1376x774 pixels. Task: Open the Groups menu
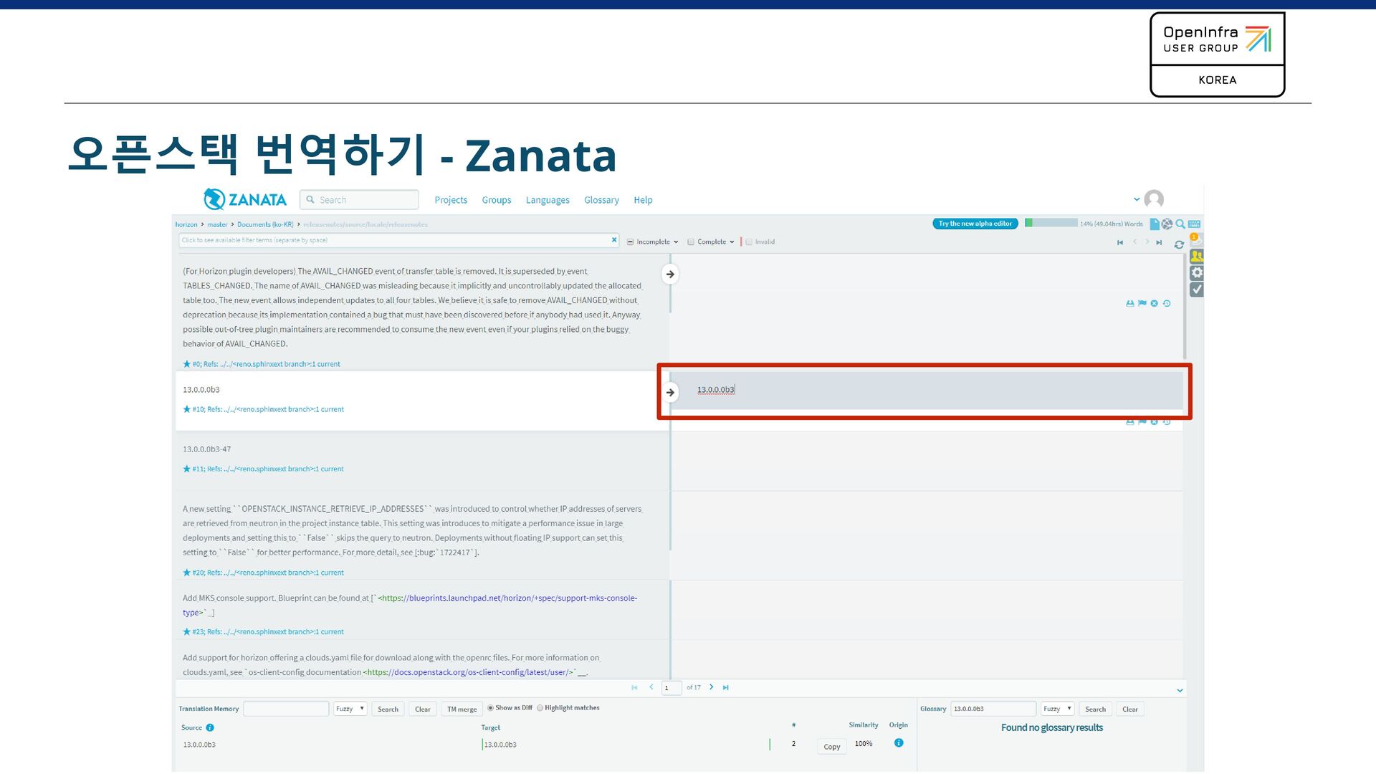(497, 200)
